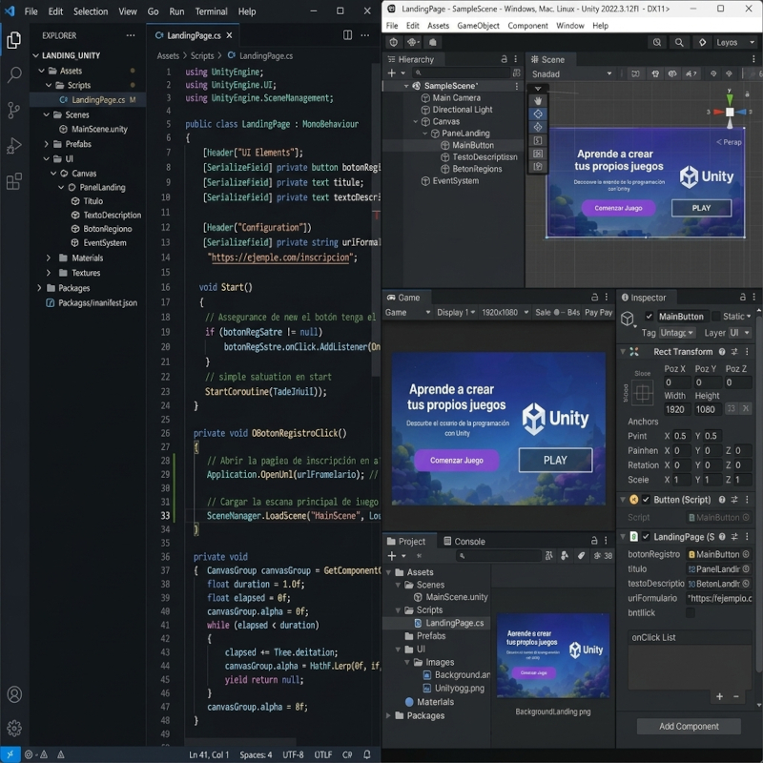Image resolution: width=763 pixels, height=763 pixels.
Task: Click the Width field with value 1920
Action: 677,409
